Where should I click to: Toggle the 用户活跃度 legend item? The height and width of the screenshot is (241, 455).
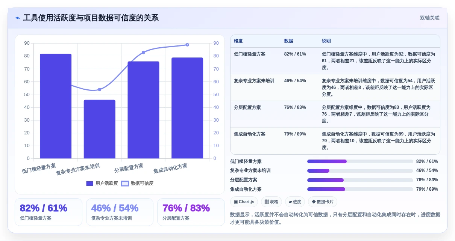click(x=102, y=183)
